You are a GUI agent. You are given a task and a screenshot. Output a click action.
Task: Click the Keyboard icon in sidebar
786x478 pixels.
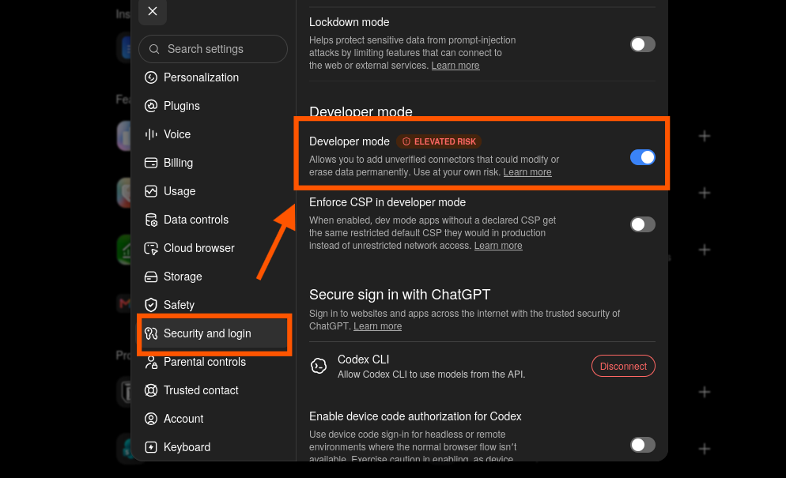pos(151,447)
